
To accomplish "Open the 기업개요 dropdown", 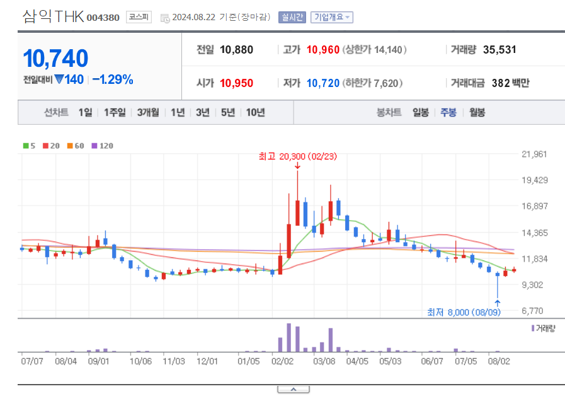I will pos(331,17).
